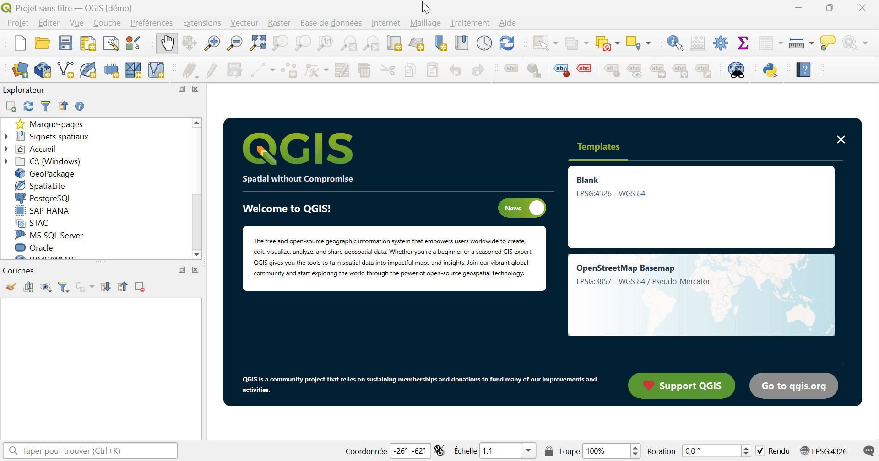
Task: Close the Explorateur panel
Action: pyautogui.click(x=195, y=89)
